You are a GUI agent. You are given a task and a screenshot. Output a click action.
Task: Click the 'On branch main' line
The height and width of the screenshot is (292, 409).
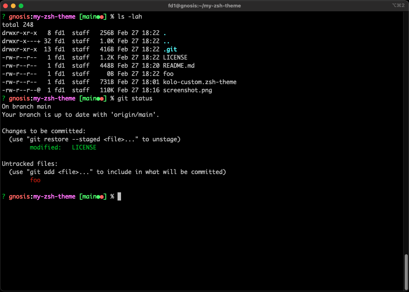point(26,106)
